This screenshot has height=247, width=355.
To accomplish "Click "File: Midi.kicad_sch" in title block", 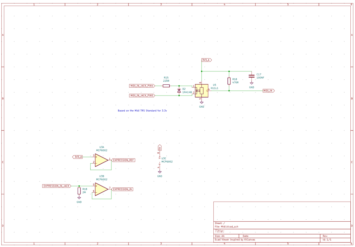I will point(226,227).
